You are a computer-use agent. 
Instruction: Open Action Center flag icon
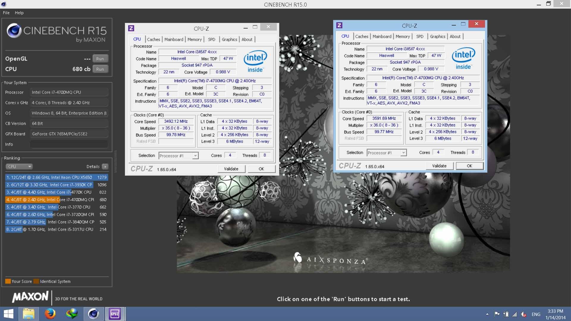pos(497,314)
